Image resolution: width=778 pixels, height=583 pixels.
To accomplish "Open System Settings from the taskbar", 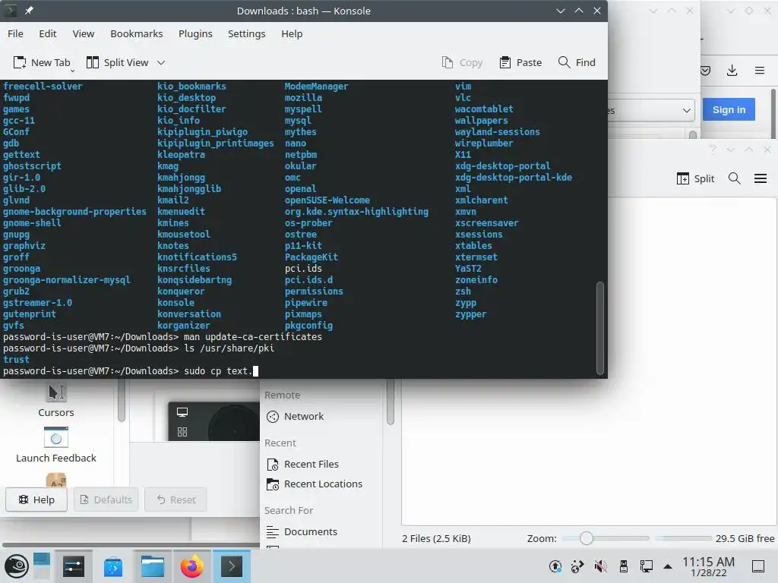I will tap(74, 566).
